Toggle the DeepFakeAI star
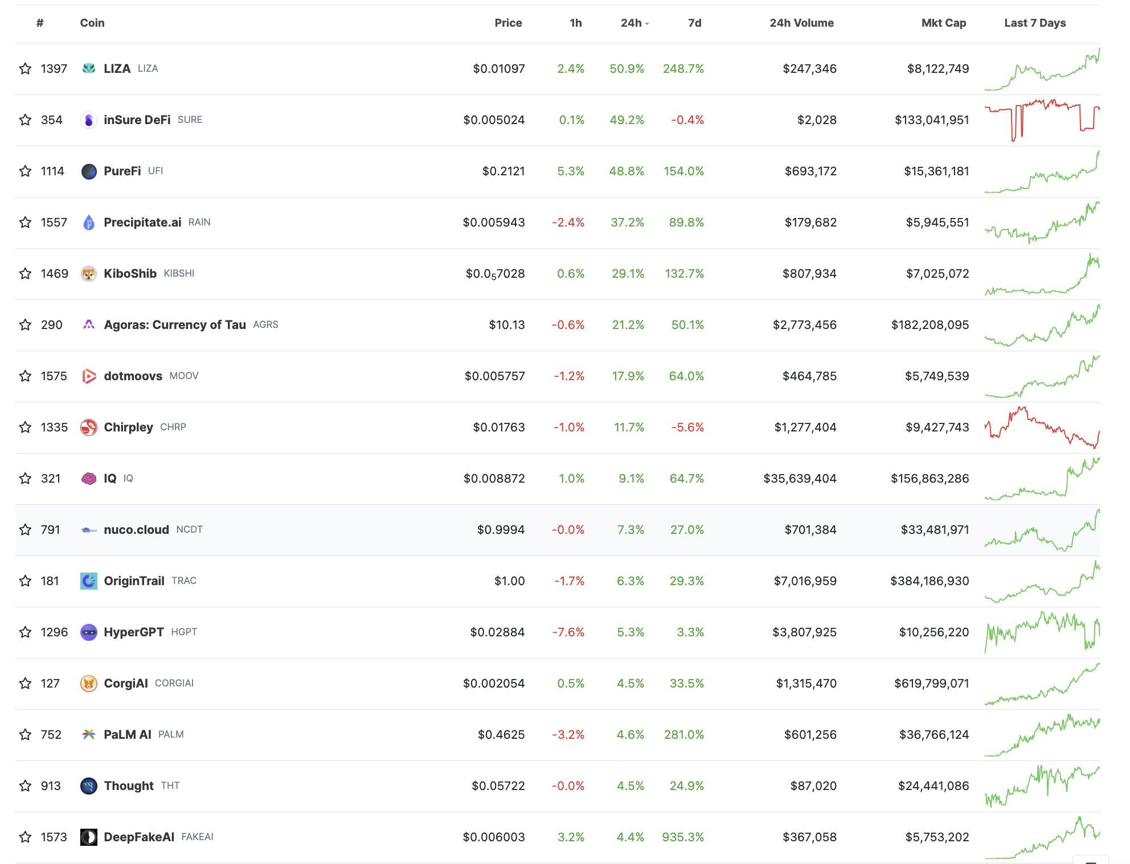Image resolution: width=1130 pixels, height=864 pixels. (25, 837)
